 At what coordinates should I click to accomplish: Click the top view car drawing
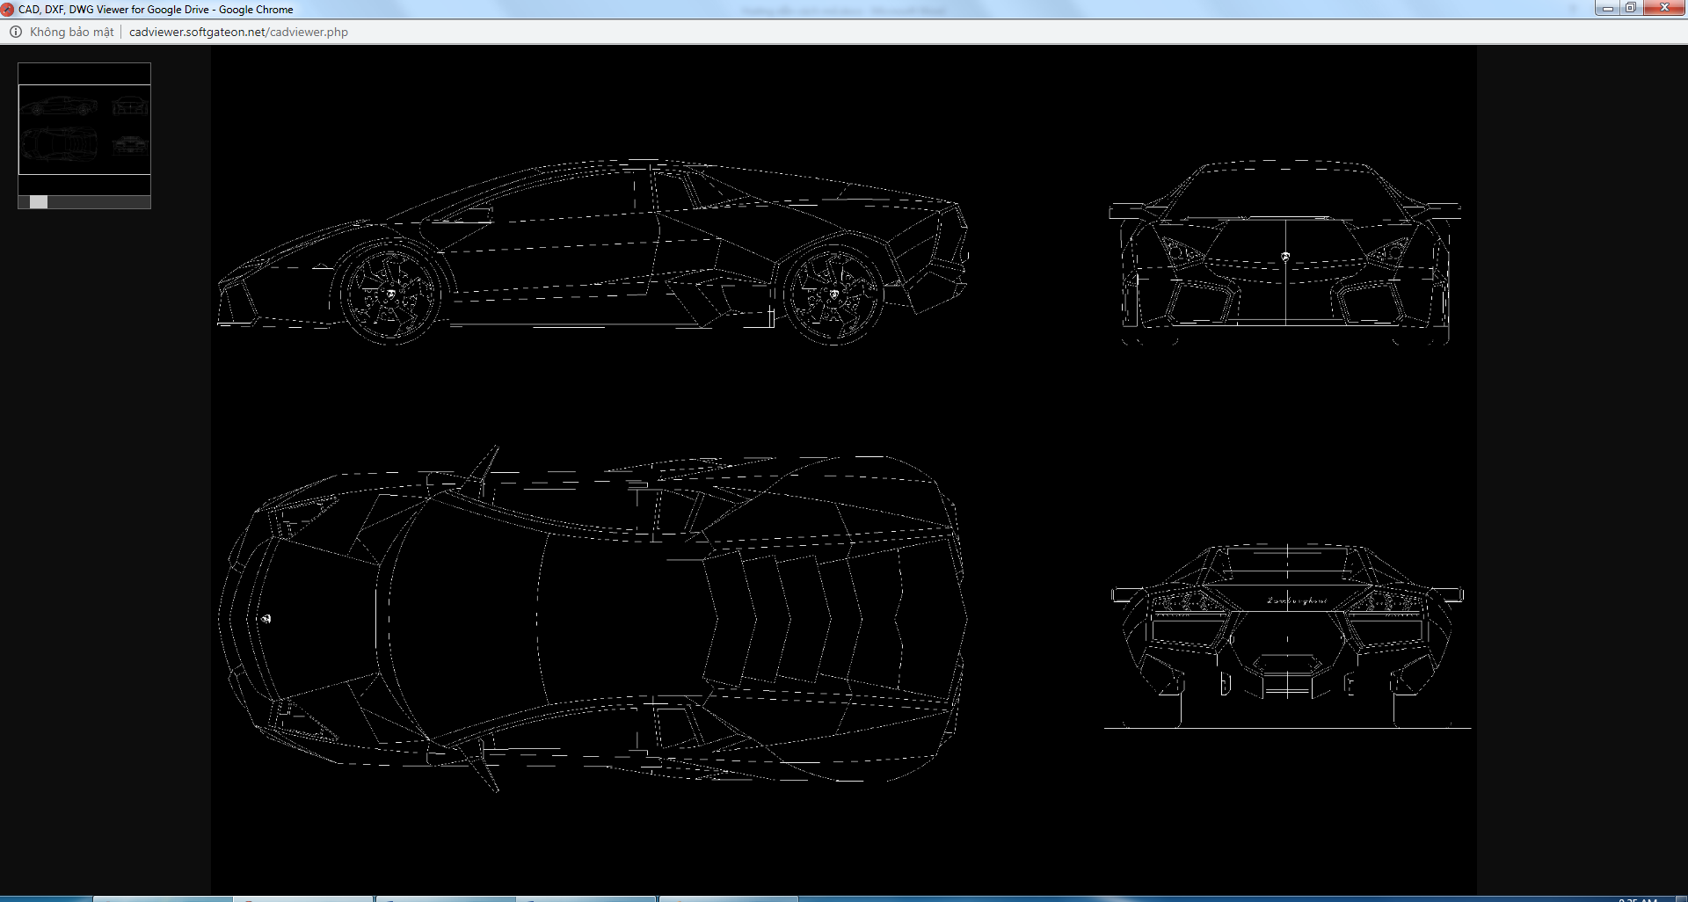click(x=593, y=619)
